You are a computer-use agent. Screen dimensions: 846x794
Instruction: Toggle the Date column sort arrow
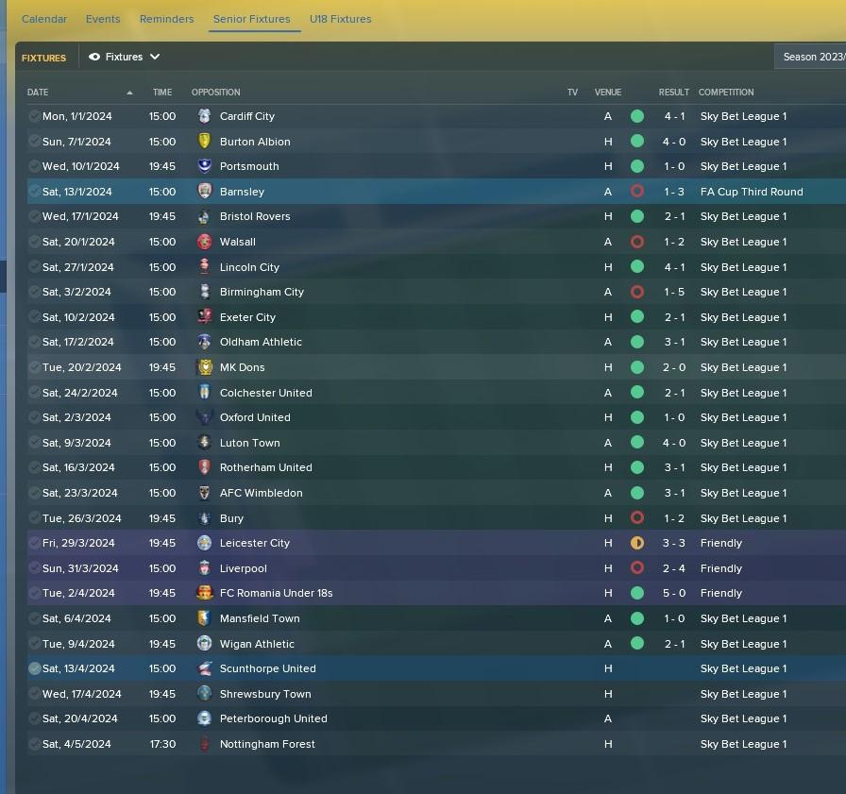[x=129, y=93]
